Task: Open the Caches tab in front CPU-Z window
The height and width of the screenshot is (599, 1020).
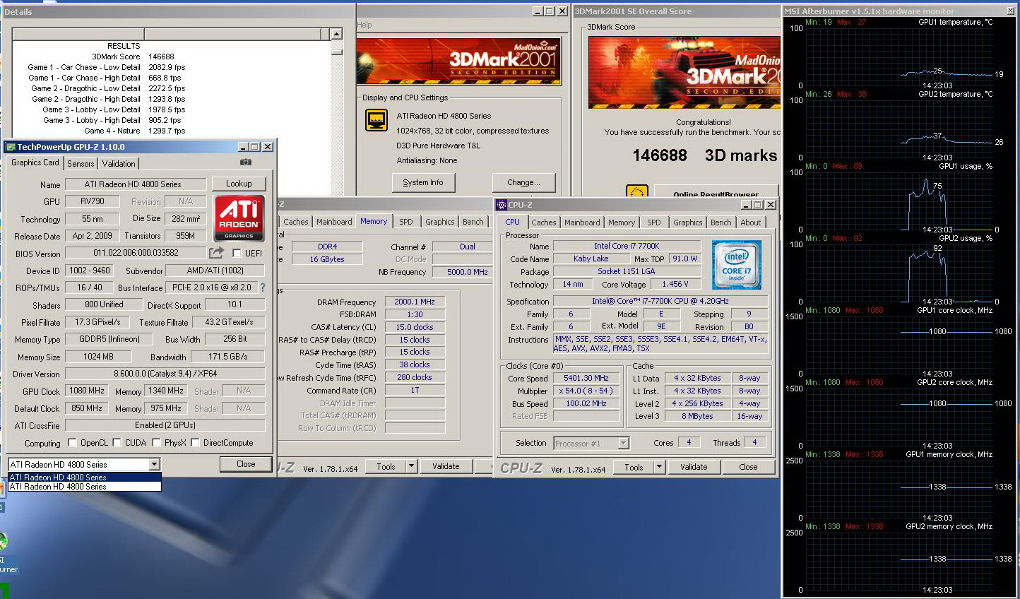Action: pos(544,223)
